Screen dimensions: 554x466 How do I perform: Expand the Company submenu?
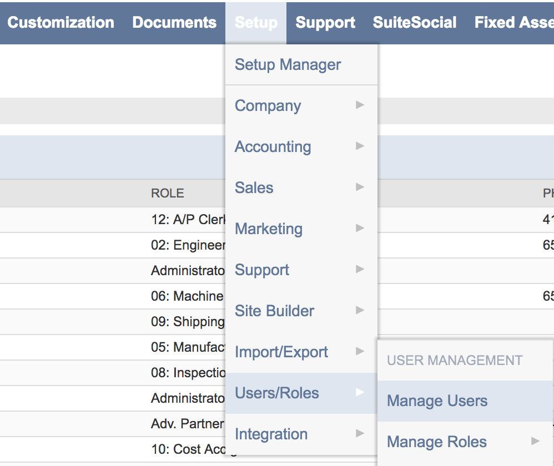(268, 106)
